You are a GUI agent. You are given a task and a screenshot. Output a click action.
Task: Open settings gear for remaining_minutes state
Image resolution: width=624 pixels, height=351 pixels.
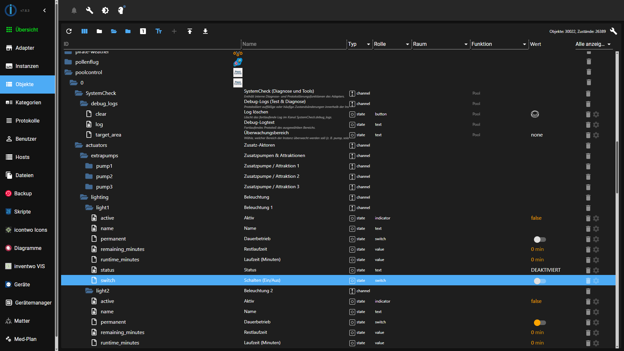point(597,250)
